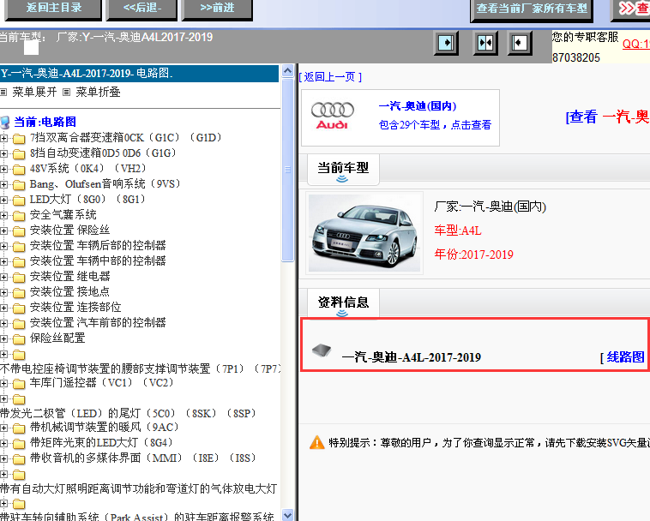Open 不带电控座椅调节装置的腰部支撑调节装置 item
The width and height of the screenshot is (650, 521).
point(141,368)
